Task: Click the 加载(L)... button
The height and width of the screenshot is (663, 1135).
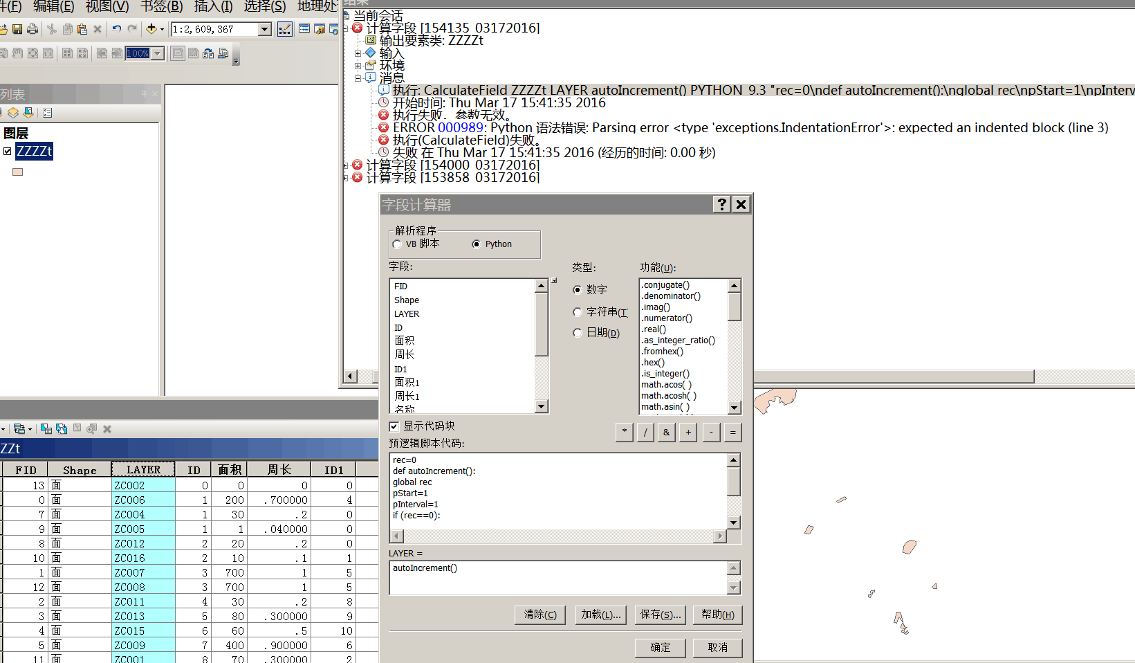Action: coord(601,615)
